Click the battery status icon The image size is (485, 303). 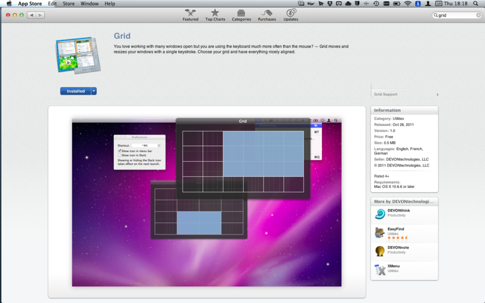tap(396, 4)
